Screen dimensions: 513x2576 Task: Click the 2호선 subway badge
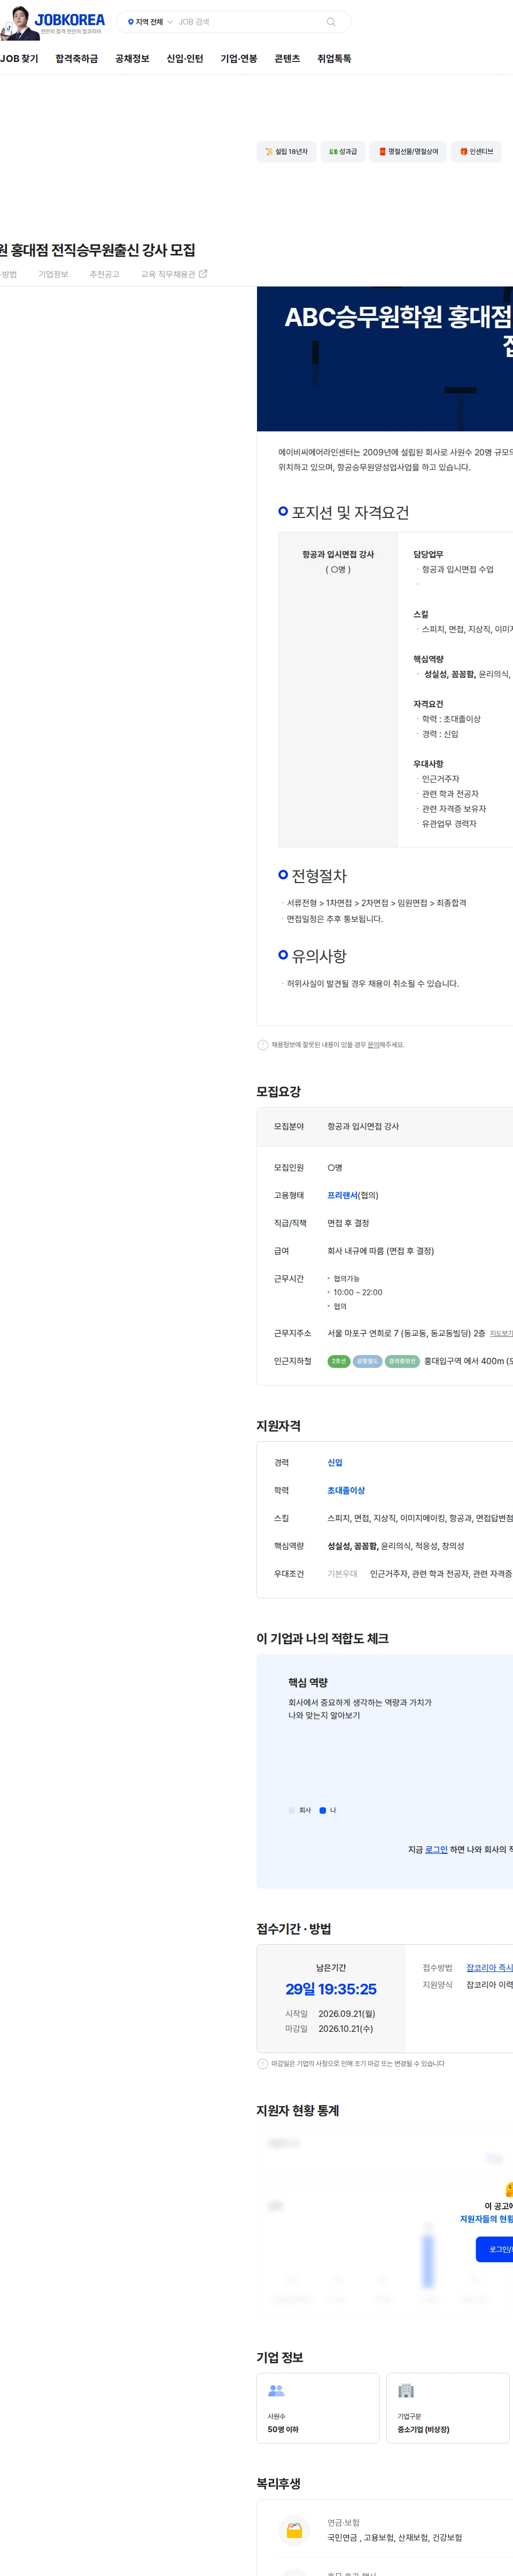coord(339,1361)
